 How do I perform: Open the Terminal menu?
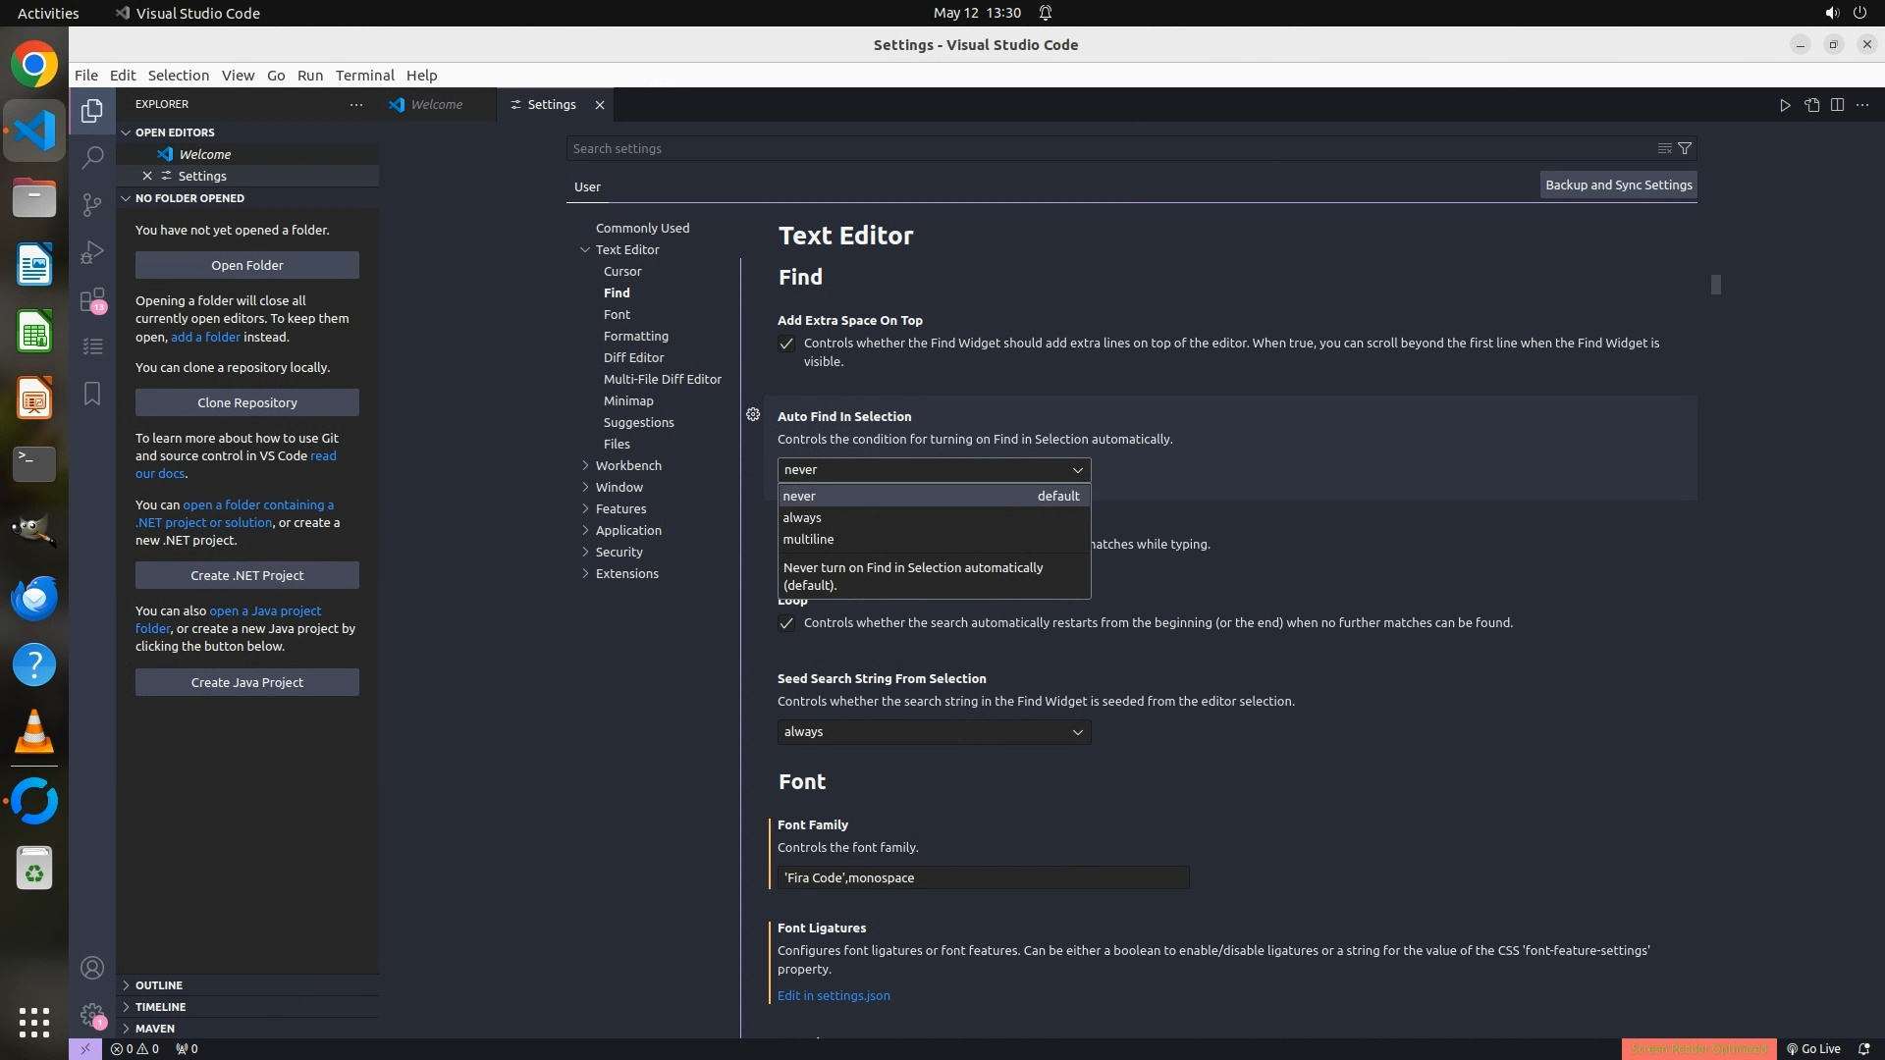pyautogui.click(x=364, y=76)
